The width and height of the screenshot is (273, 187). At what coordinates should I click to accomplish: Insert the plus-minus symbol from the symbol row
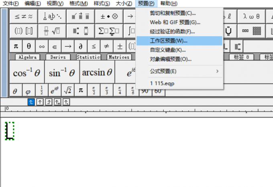pyautogui.click(x=120, y=46)
